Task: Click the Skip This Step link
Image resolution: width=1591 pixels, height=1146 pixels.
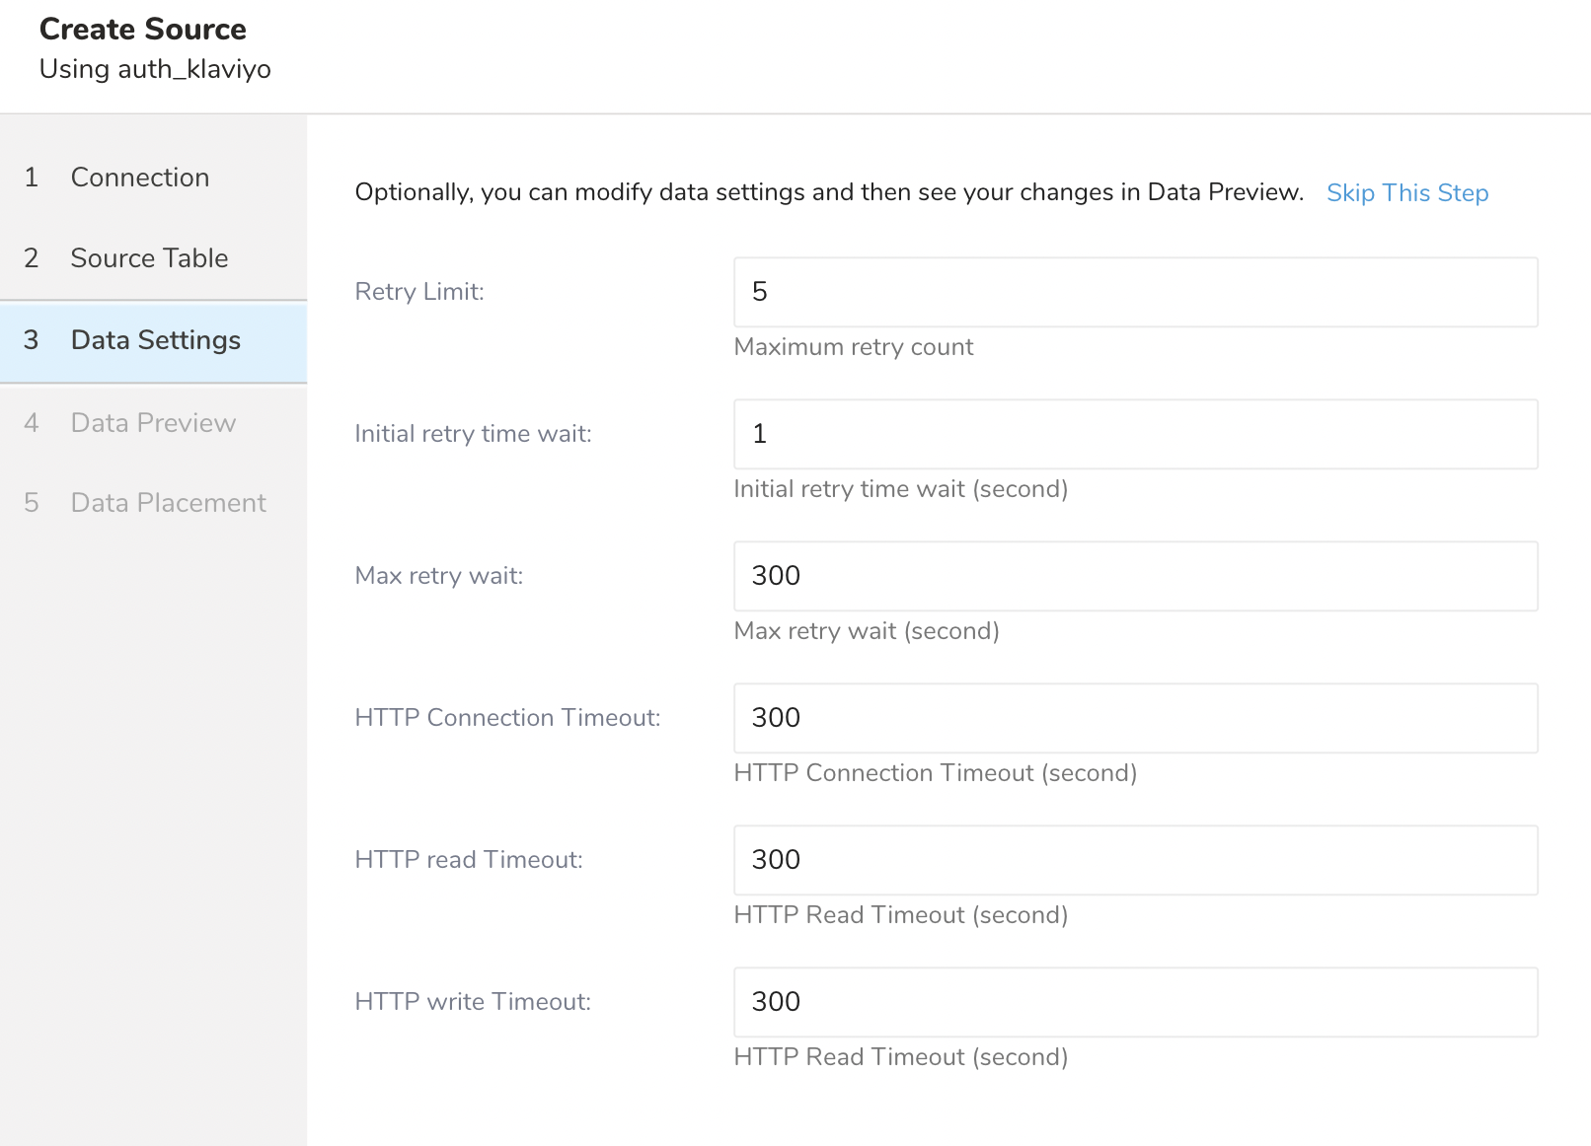Action: coord(1406,193)
